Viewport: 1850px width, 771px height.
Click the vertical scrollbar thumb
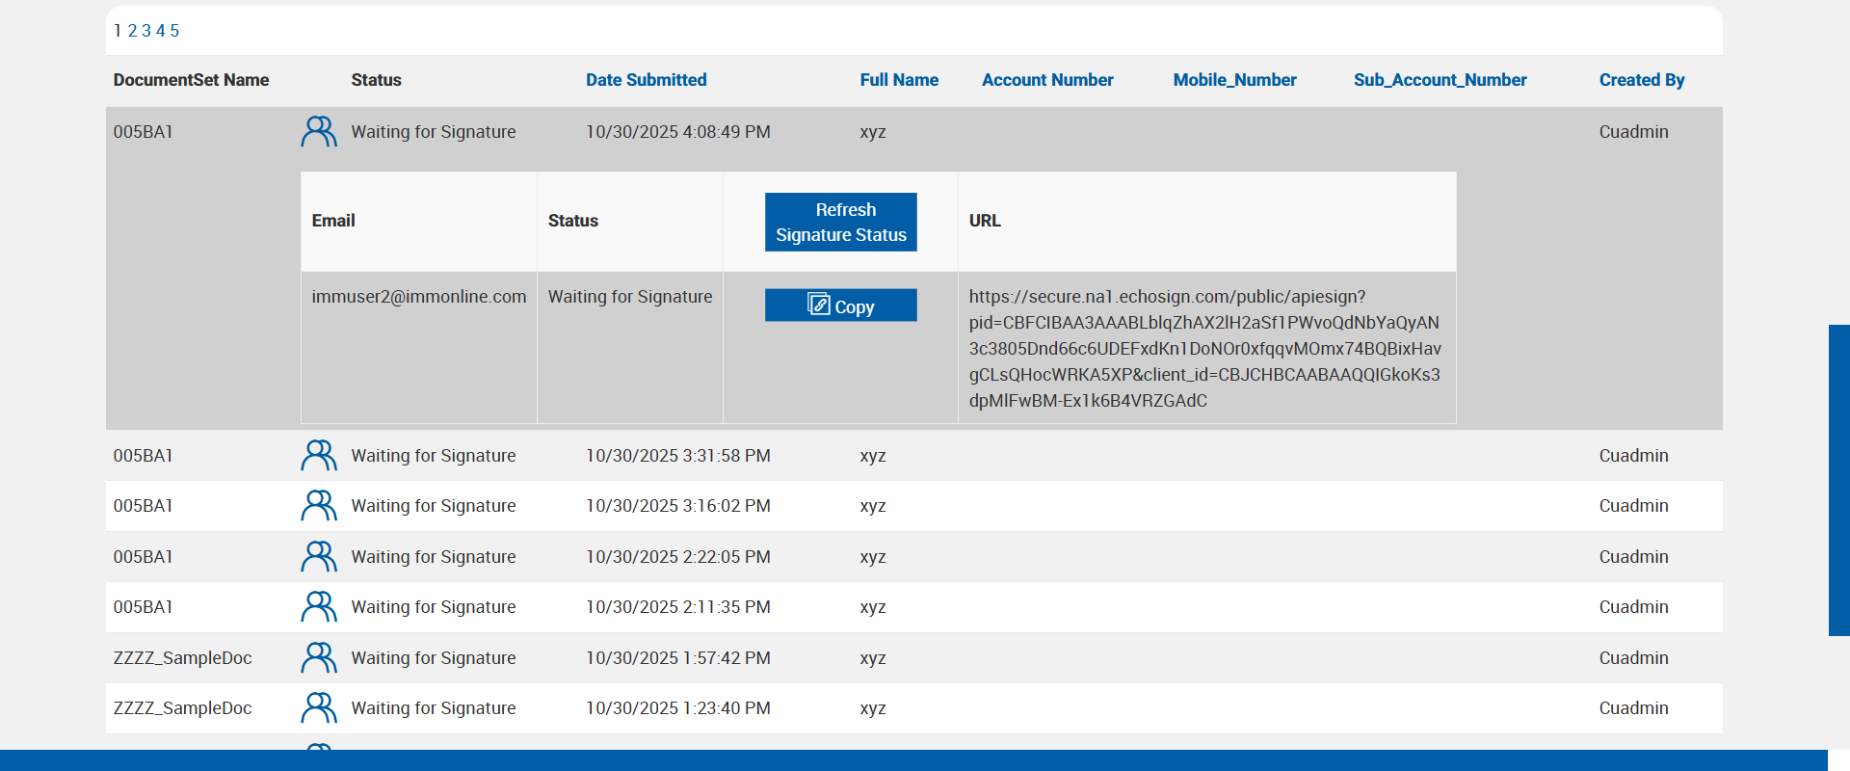point(1838,480)
